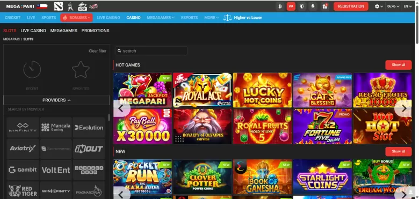This screenshot has width=419, height=199.
Task: Collapse the Providers section
Action: coord(56,100)
